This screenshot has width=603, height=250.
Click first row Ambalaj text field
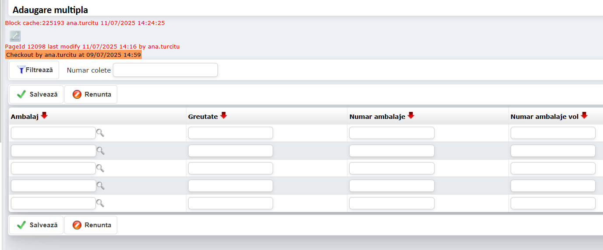click(x=53, y=133)
